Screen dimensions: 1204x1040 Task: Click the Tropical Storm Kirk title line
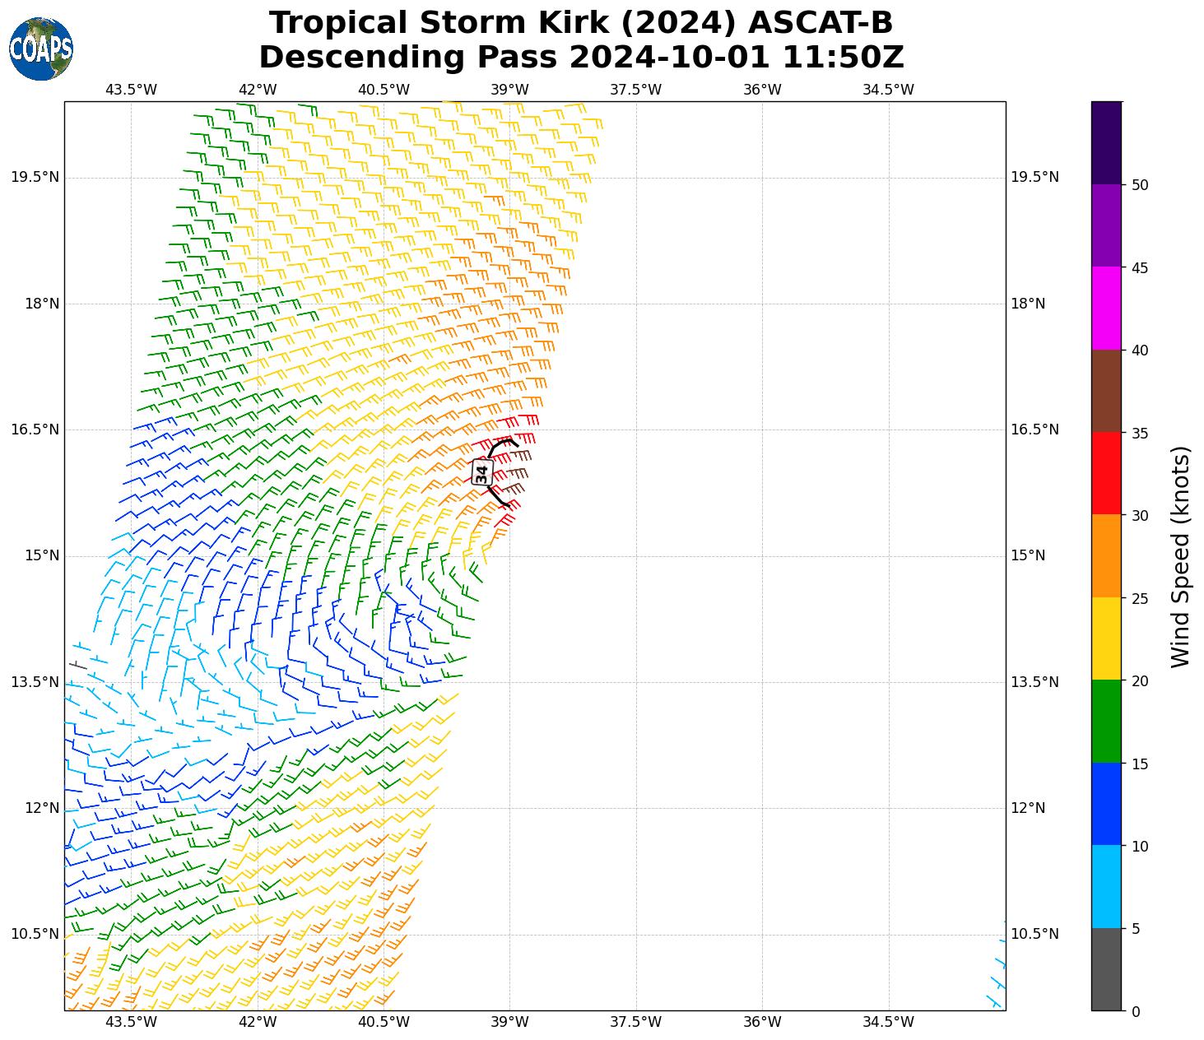point(580,23)
